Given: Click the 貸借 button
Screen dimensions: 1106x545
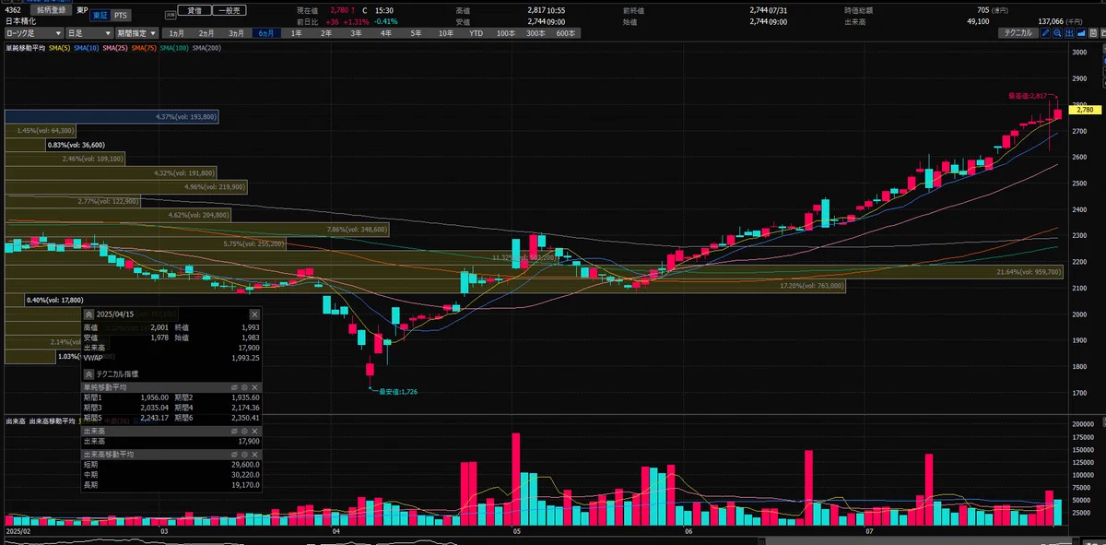Looking at the screenshot, I should pyautogui.click(x=194, y=10).
